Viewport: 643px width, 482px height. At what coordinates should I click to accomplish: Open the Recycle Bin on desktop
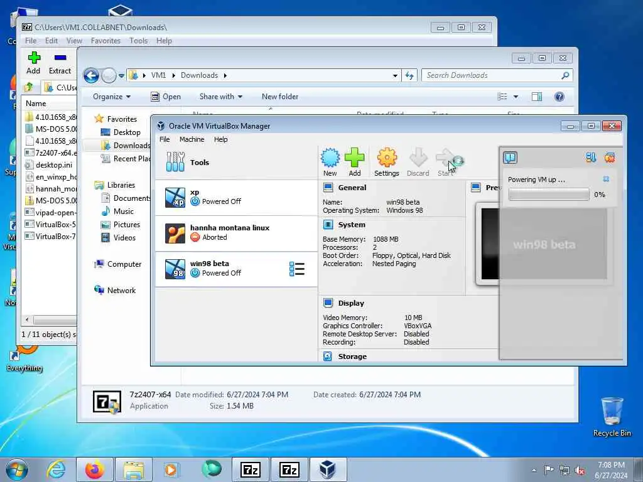(612, 417)
